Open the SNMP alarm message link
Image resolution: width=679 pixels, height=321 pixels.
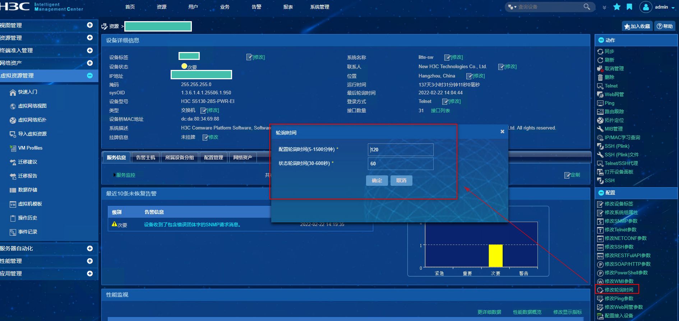(x=193, y=225)
